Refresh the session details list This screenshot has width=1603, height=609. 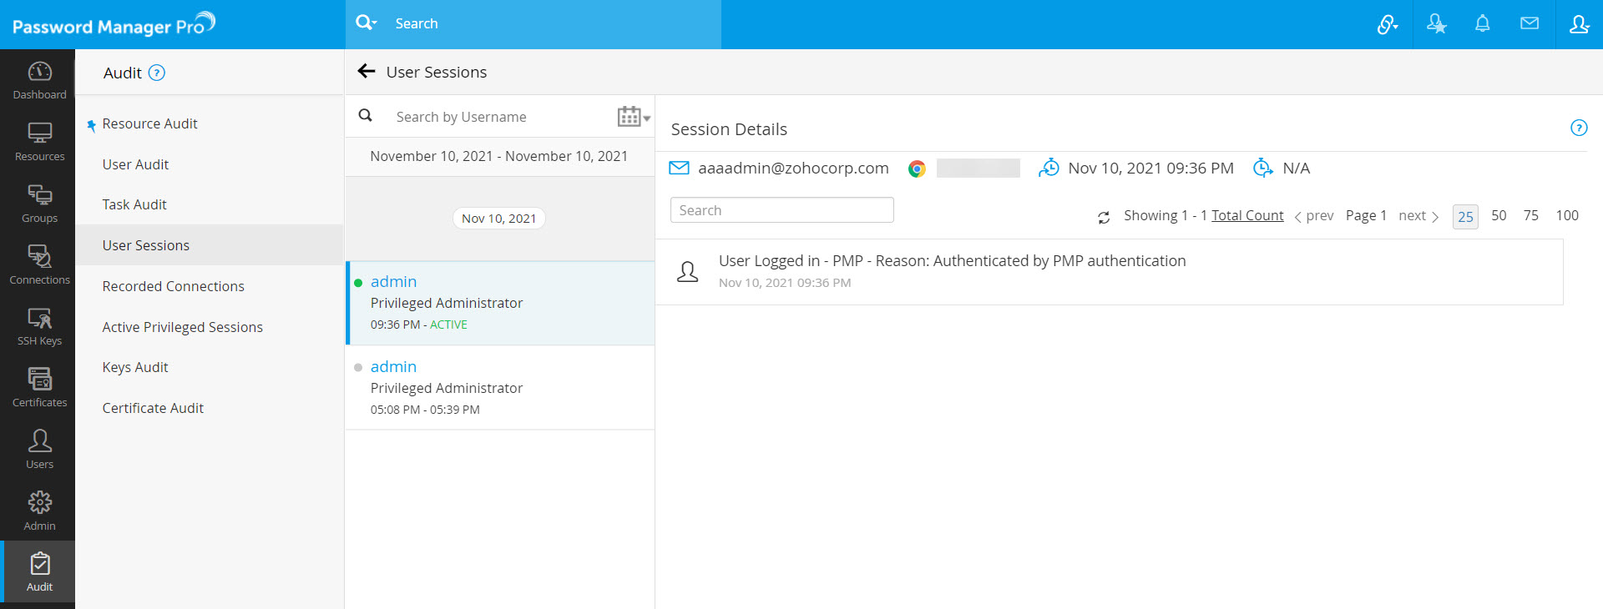click(x=1103, y=217)
